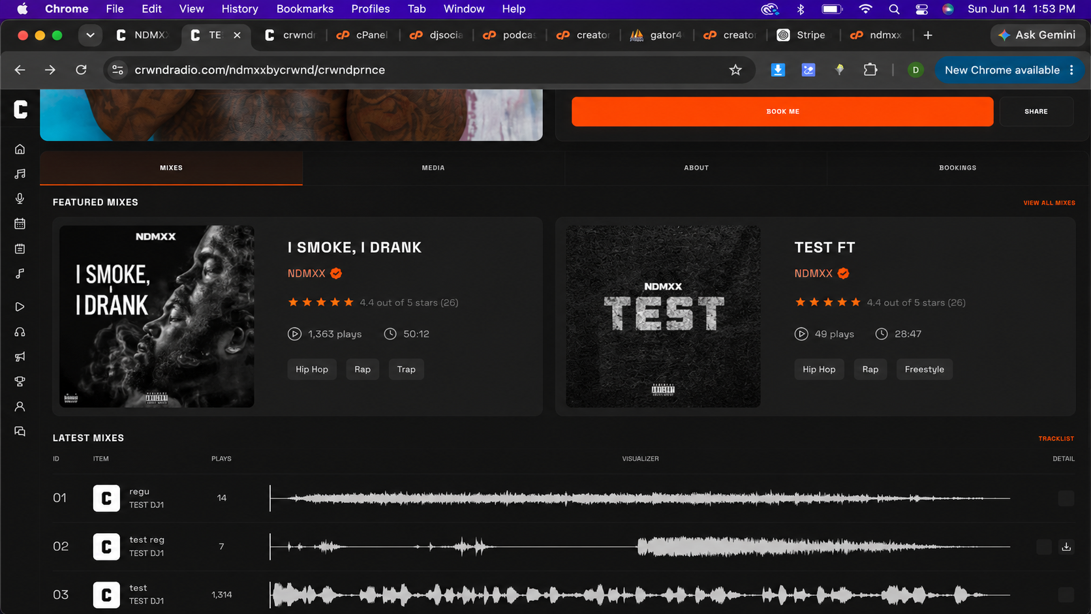Seek within the 'test reg' mix waveform
This screenshot has width=1091, height=614.
[x=640, y=547]
